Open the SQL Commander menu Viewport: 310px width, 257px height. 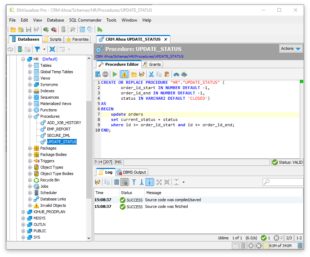click(x=85, y=20)
